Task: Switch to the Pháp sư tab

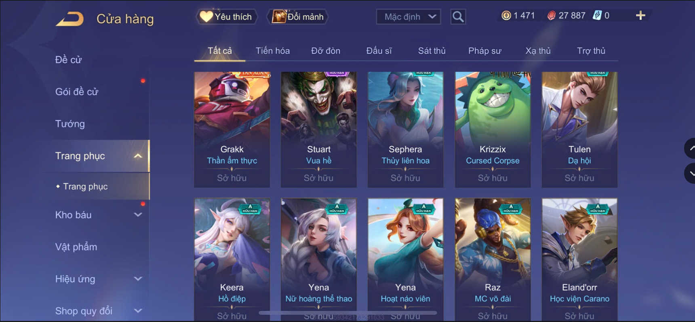Action: tap(484, 51)
